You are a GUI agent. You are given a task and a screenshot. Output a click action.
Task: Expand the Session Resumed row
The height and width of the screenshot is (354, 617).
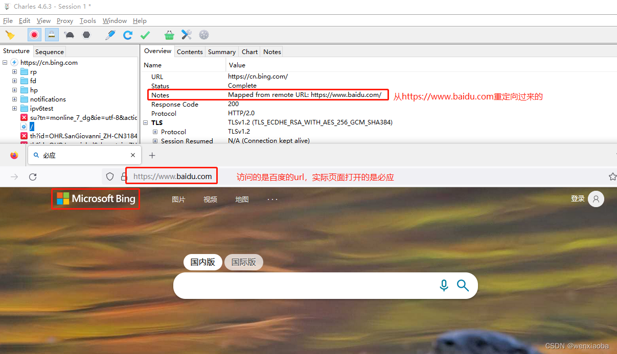pyautogui.click(x=155, y=141)
